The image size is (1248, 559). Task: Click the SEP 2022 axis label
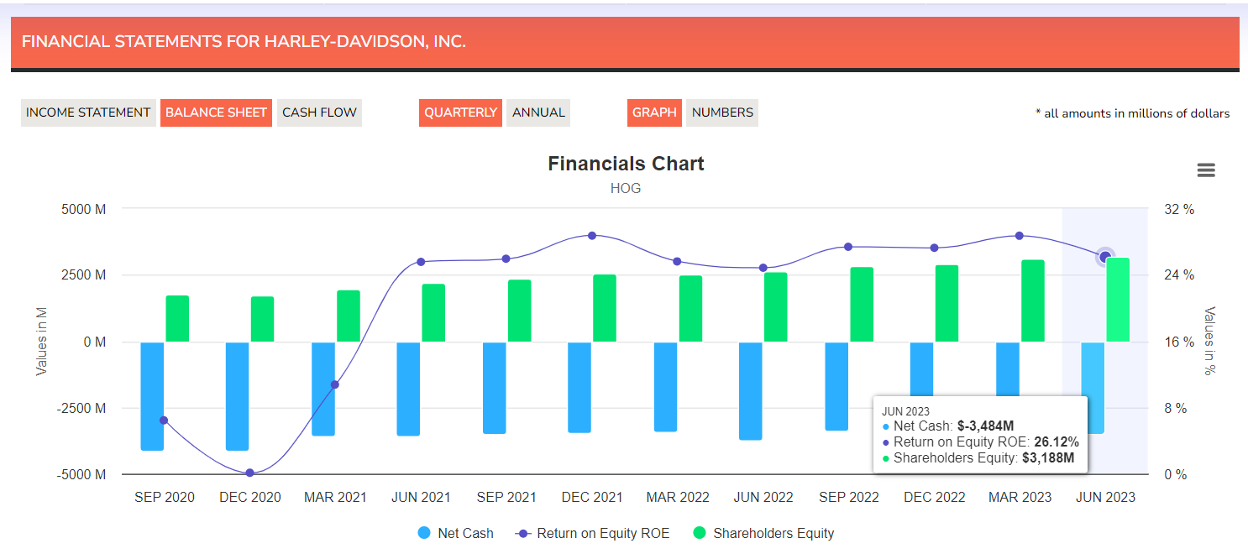(849, 497)
